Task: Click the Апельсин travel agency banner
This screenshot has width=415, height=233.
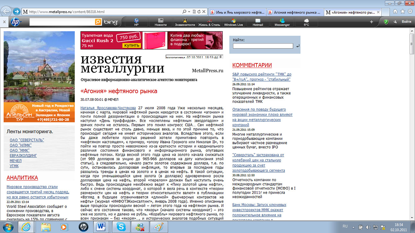Action: pyautogui.click(x=39, y=77)
